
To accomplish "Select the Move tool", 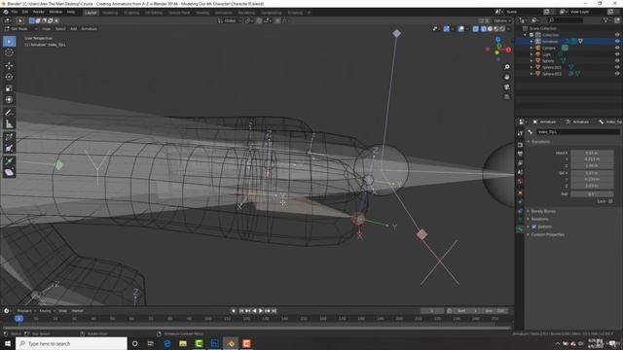I will pos(9,65).
